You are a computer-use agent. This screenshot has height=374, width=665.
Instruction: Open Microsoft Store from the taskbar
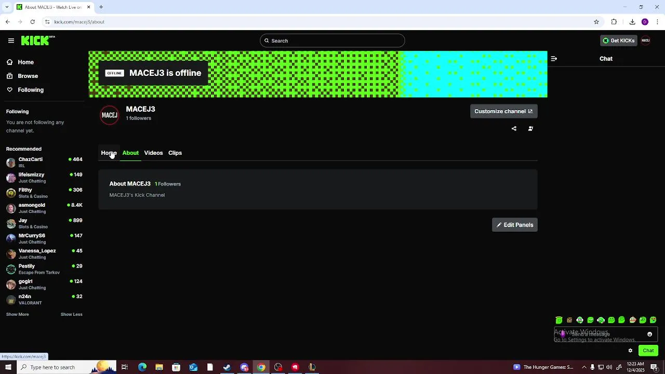[176, 367]
